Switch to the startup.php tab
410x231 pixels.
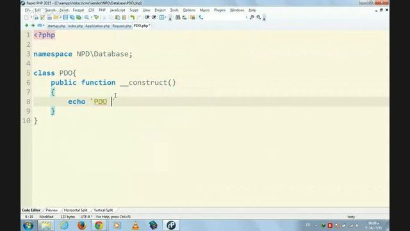(x=56, y=26)
